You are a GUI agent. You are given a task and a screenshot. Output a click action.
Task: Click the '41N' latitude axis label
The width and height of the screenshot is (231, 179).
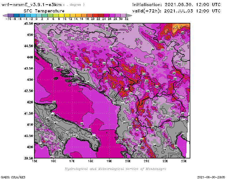tap(30, 125)
